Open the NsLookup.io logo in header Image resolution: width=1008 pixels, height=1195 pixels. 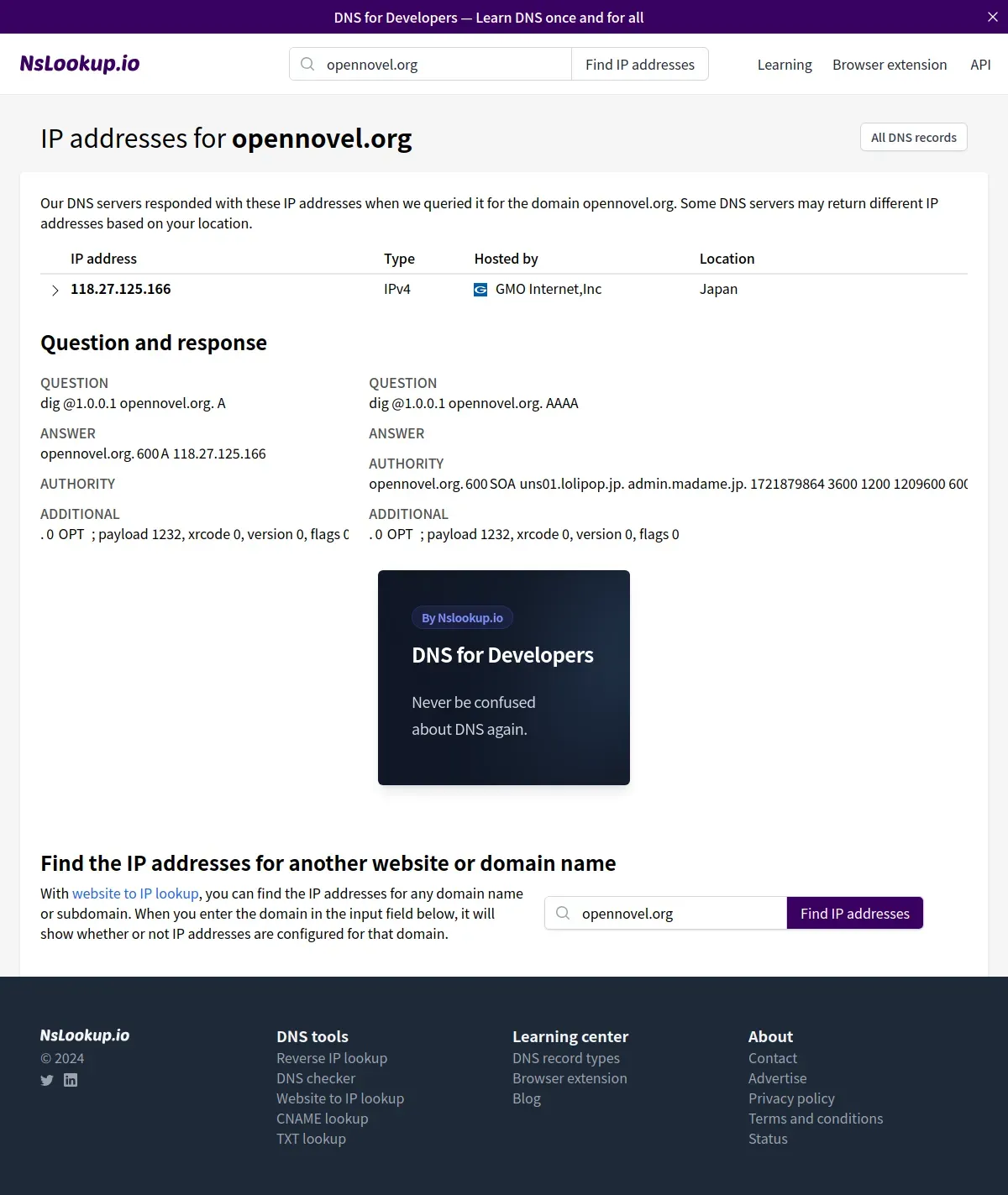80,64
